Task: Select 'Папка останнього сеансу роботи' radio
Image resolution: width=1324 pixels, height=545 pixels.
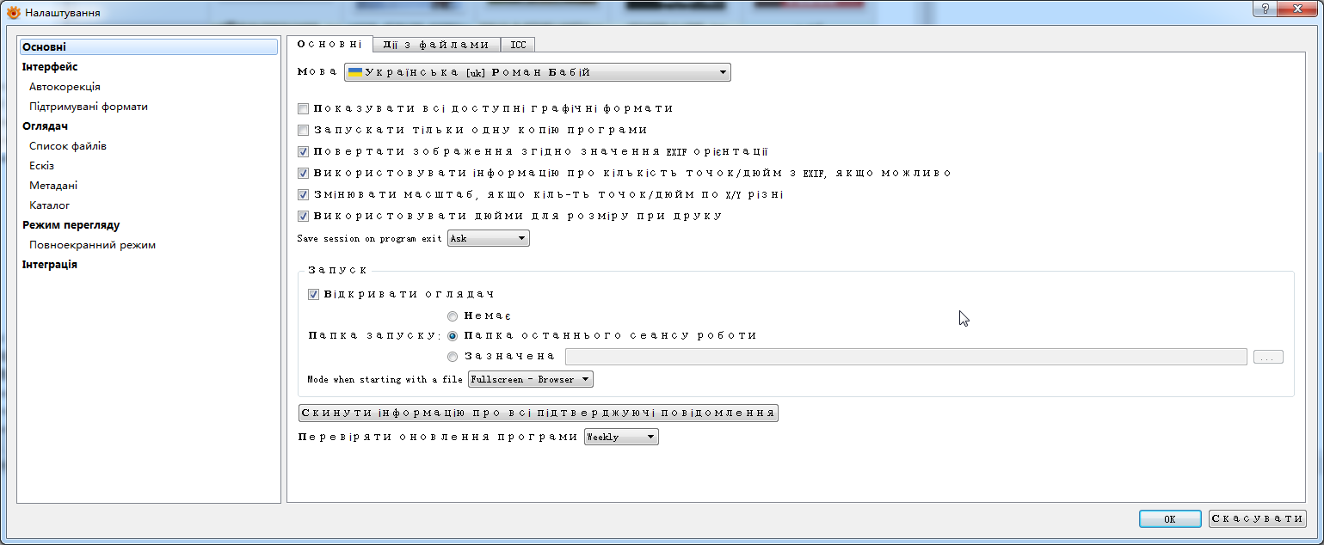Action: click(x=453, y=336)
